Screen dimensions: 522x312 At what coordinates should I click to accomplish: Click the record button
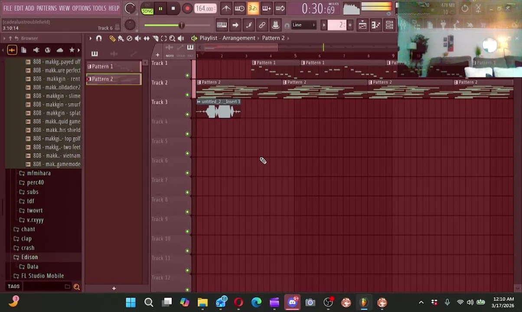[187, 8]
